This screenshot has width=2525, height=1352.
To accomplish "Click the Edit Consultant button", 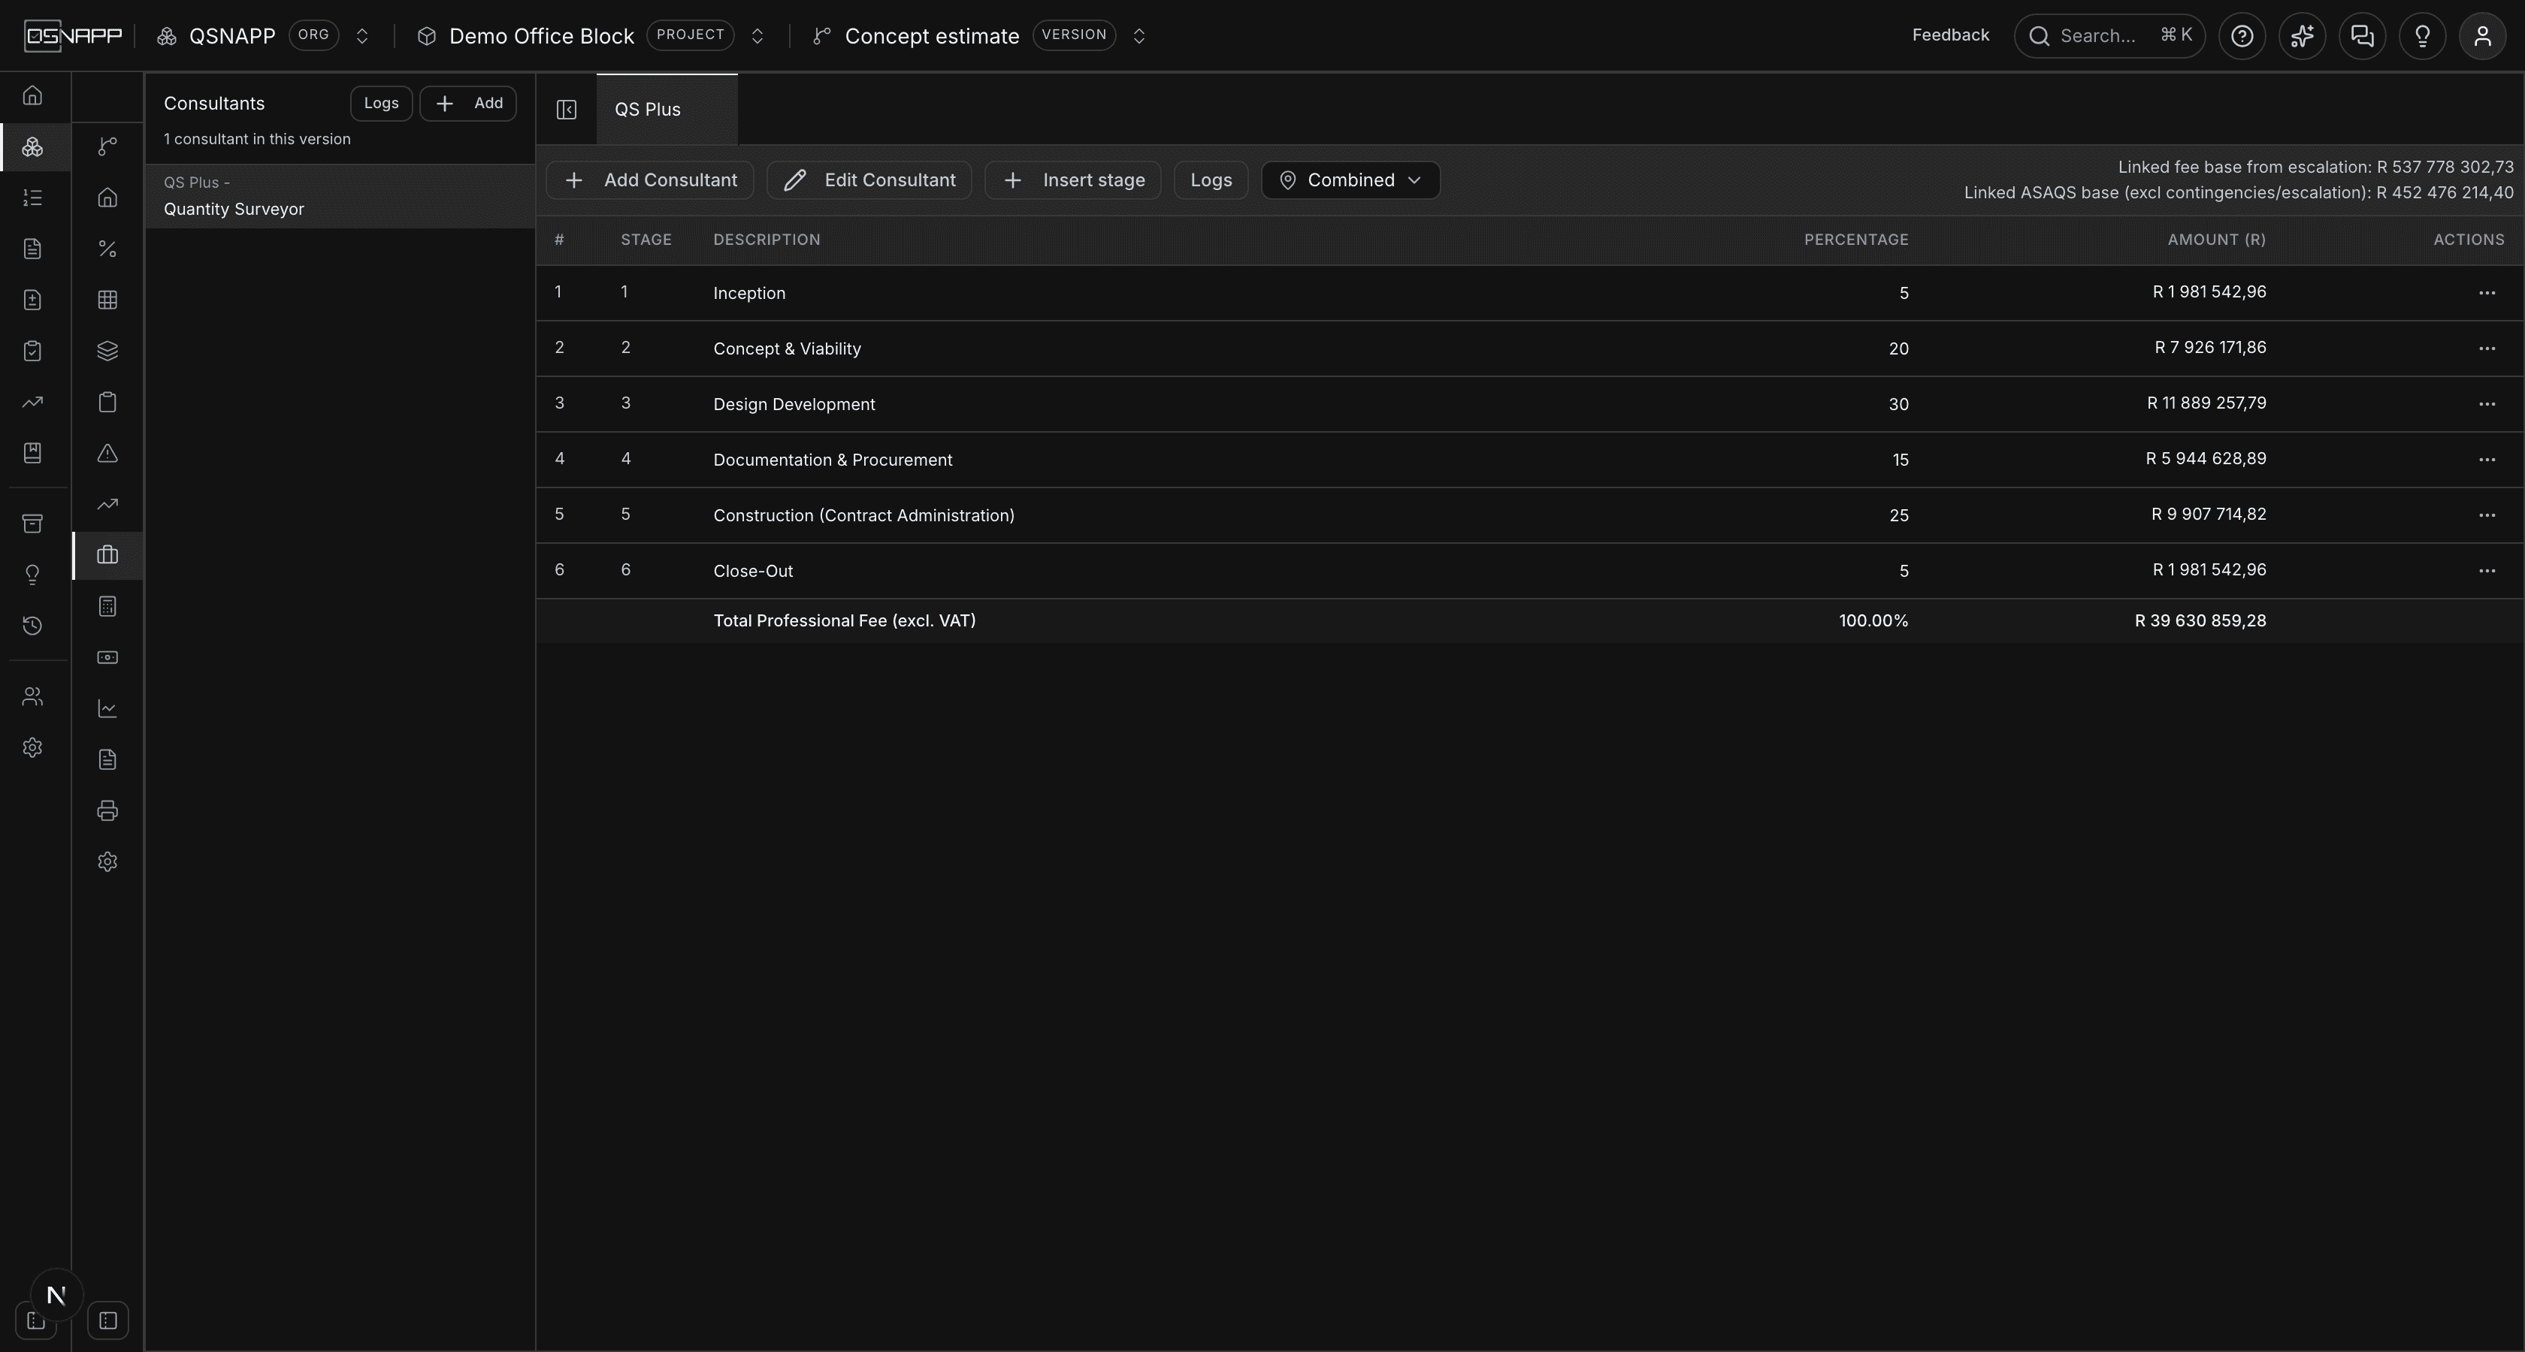I will click(869, 180).
